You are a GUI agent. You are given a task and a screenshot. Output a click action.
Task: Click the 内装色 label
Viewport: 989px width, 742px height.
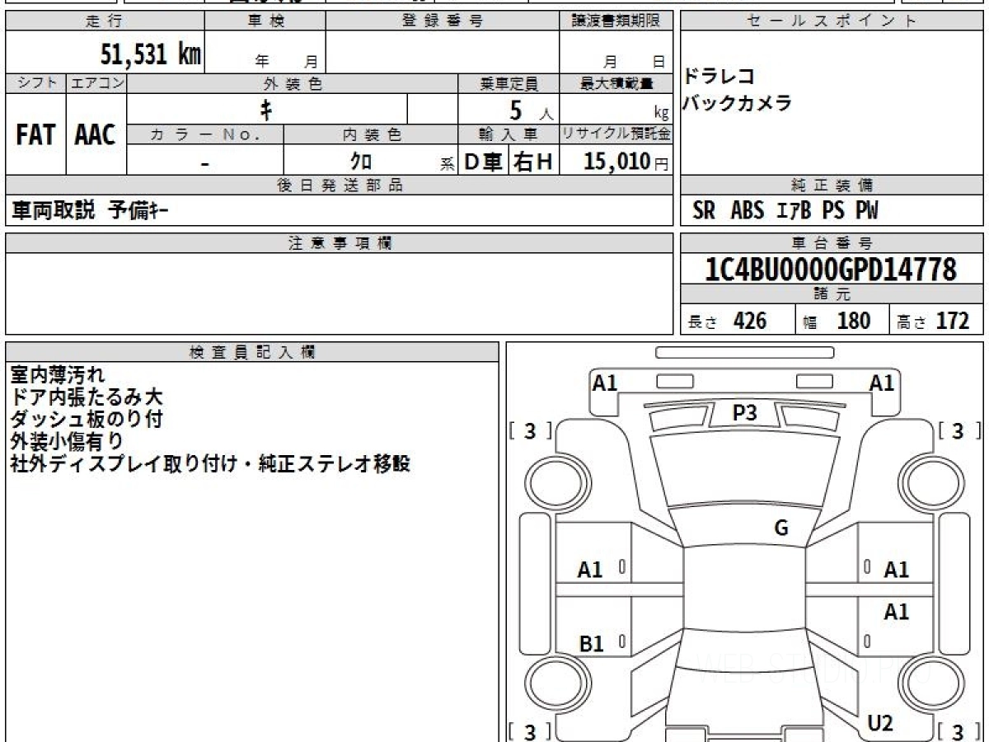click(371, 134)
